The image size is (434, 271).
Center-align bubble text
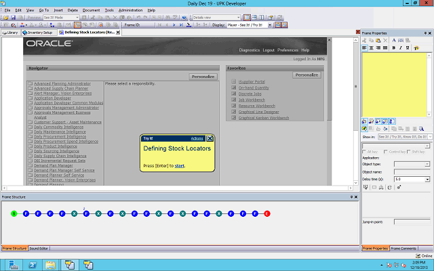[x=371, y=48]
